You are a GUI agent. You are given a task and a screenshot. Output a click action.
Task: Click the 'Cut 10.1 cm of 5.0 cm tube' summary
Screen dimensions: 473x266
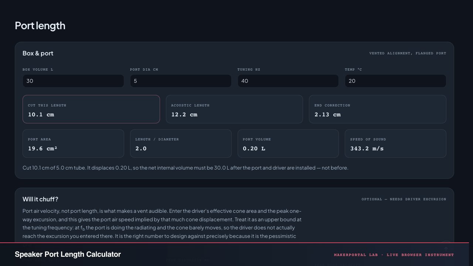click(x=186, y=168)
